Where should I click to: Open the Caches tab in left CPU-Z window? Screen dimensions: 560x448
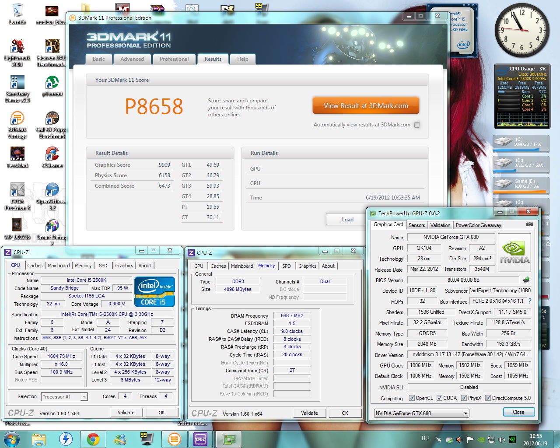tap(35, 266)
